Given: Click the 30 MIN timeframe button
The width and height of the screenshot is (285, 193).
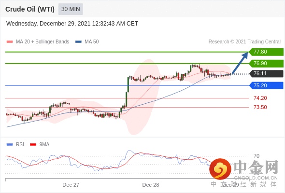Looking at the screenshot, I should (71, 9).
